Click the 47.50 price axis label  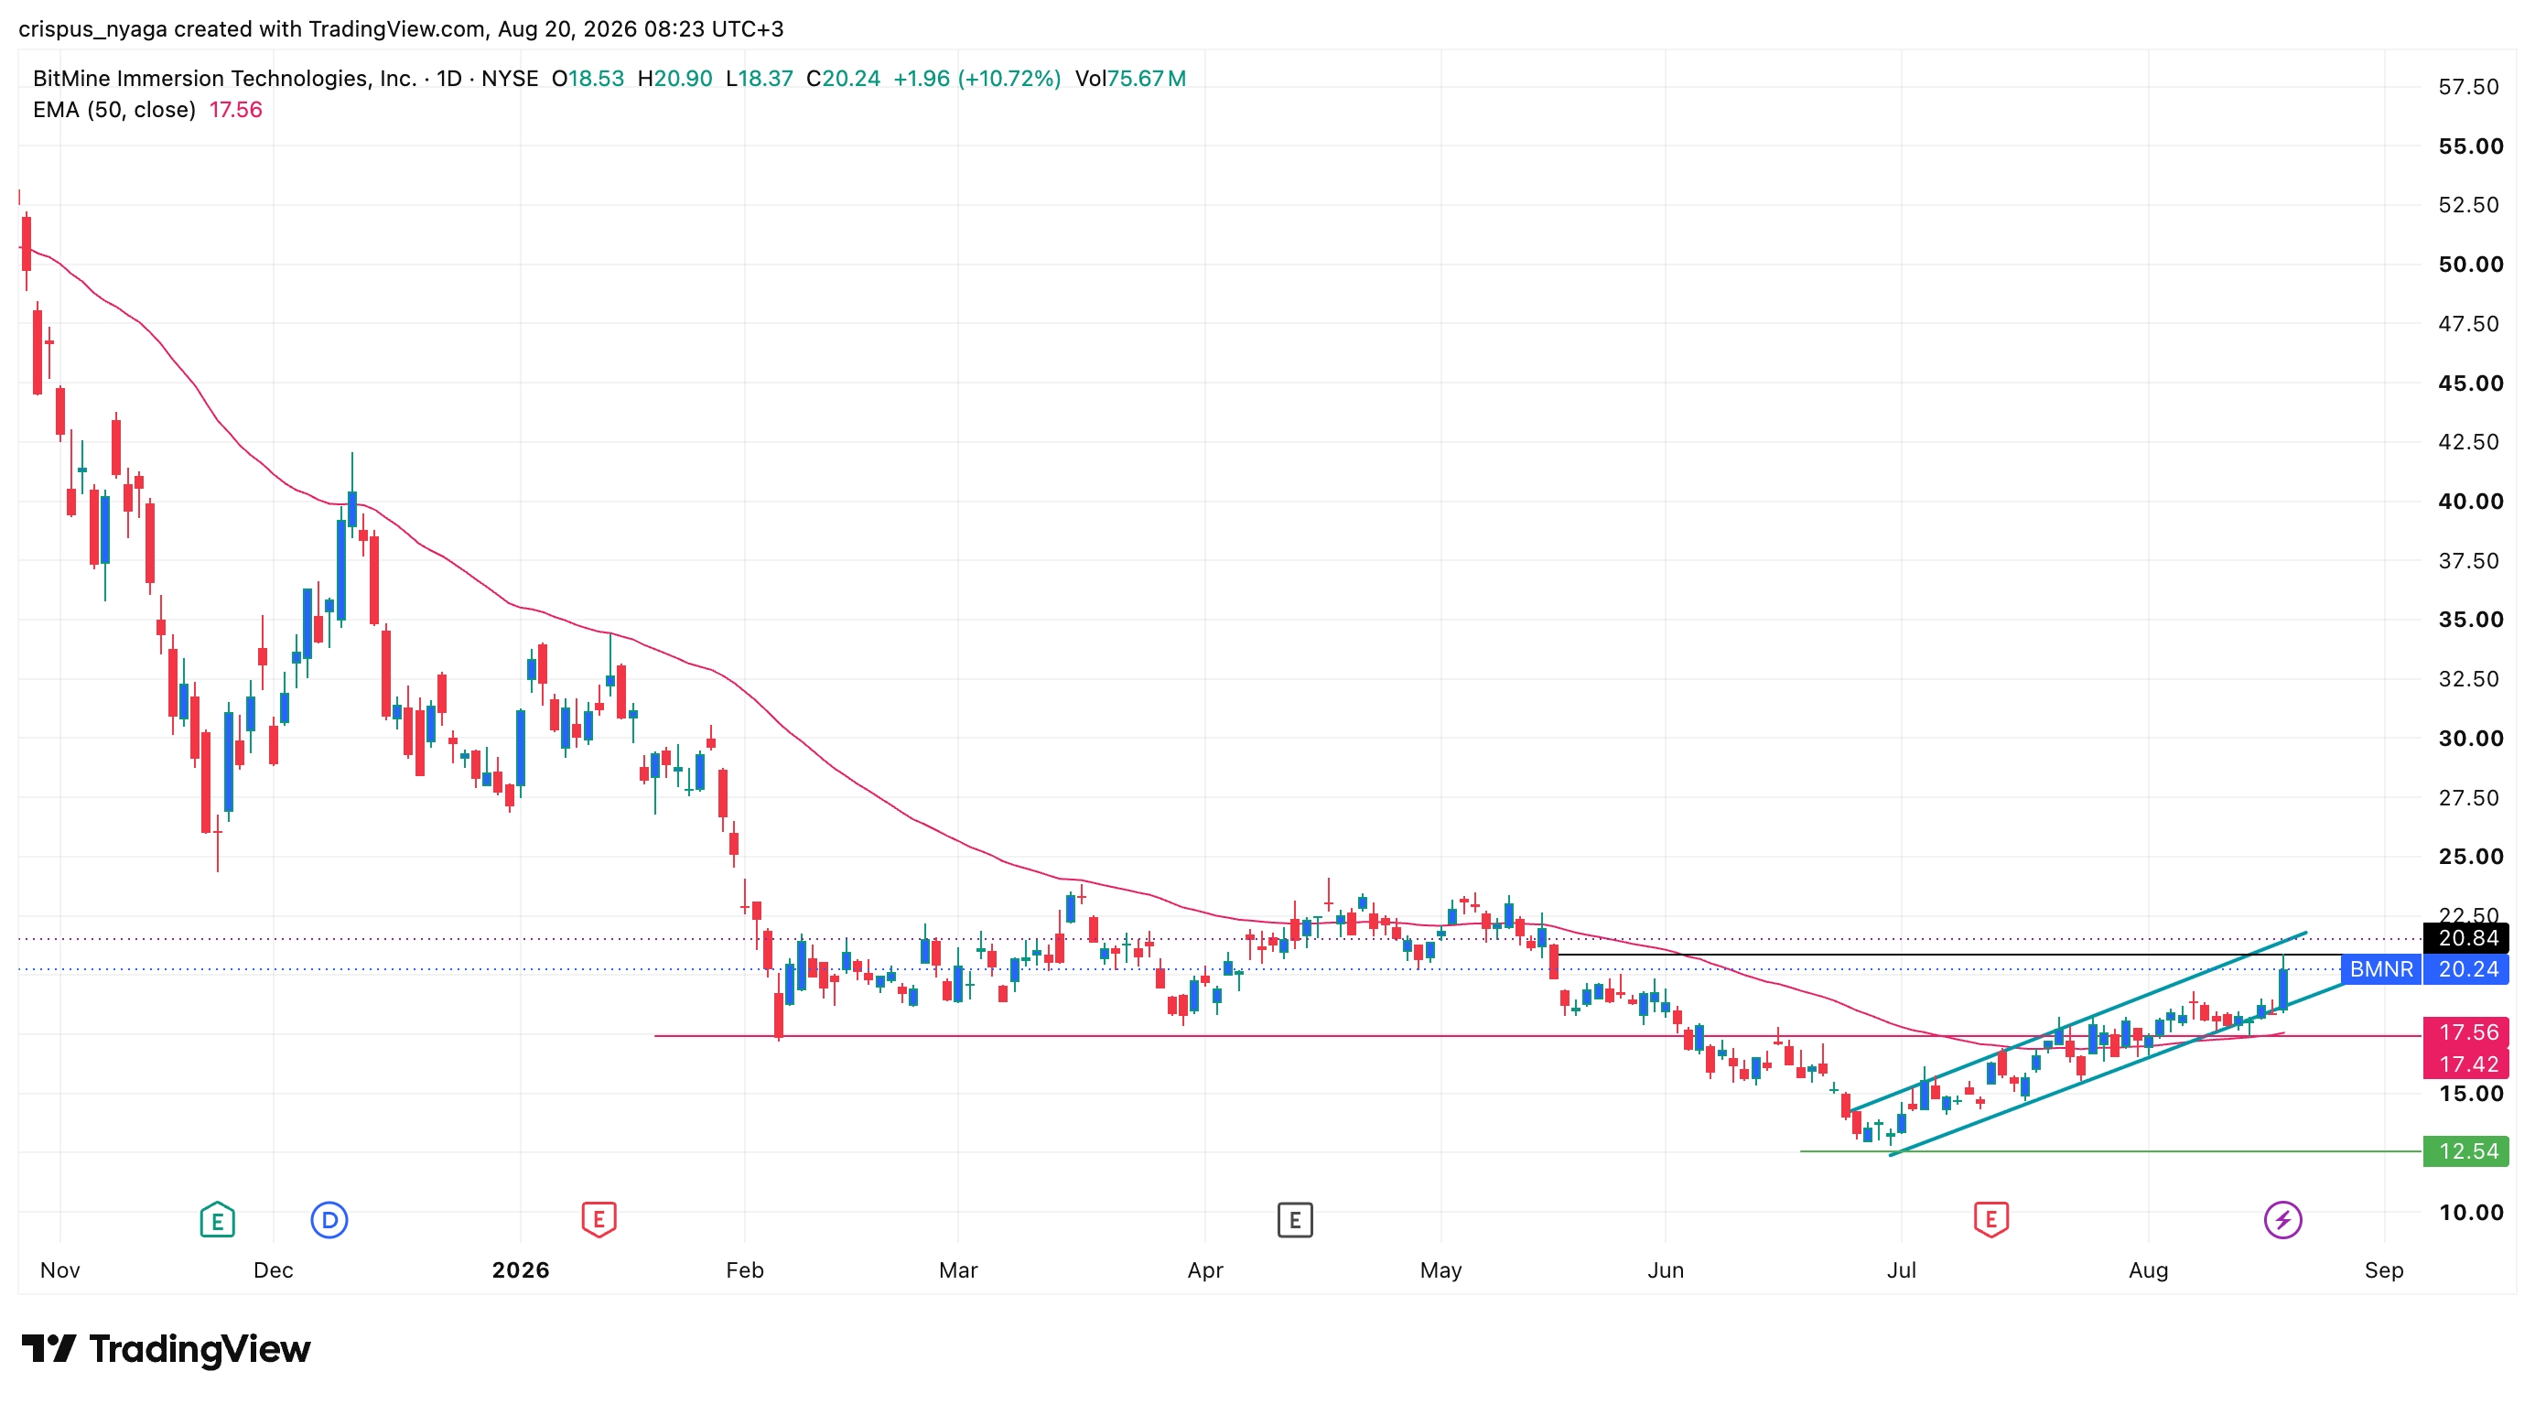[x=2468, y=324]
